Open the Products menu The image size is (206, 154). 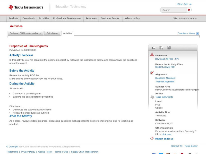point(13,18)
